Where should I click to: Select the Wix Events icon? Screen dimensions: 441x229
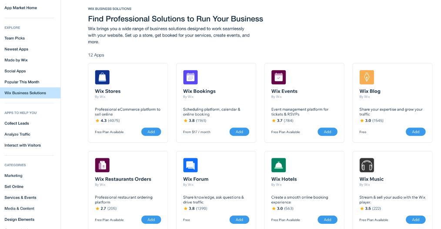click(278, 77)
